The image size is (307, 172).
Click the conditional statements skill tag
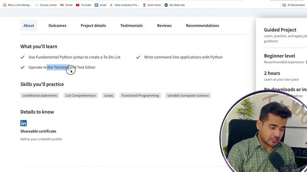(40, 96)
